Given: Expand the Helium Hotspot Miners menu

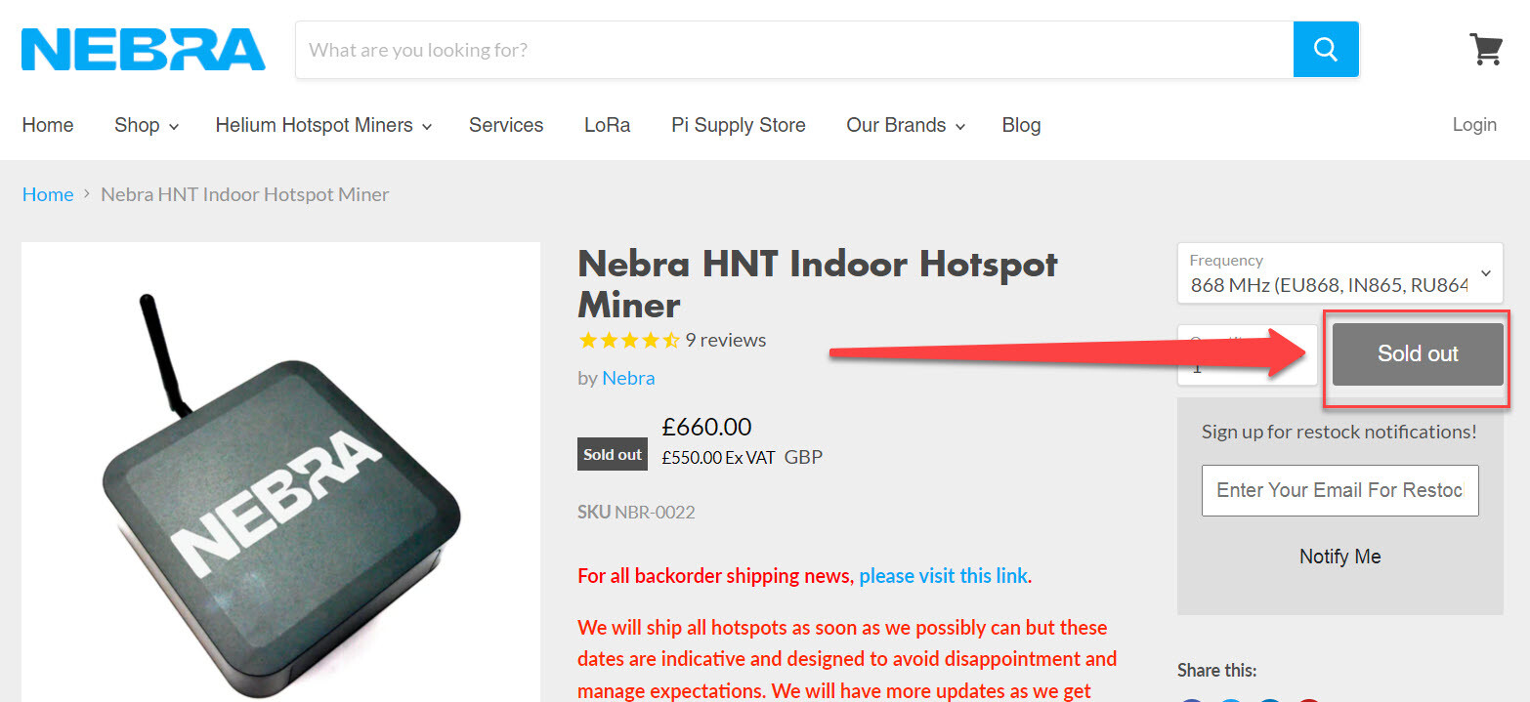Looking at the screenshot, I should [x=322, y=125].
